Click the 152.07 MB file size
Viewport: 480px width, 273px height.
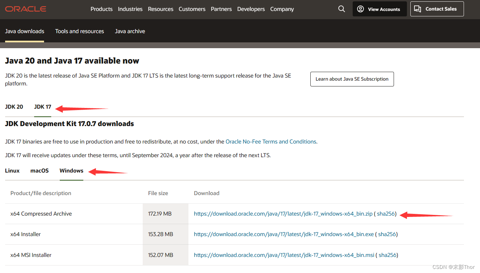(x=160, y=255)
